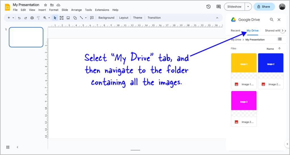Open the Google Slides home icon
This screenshot has height=155, width=290.
click(7, 7)
